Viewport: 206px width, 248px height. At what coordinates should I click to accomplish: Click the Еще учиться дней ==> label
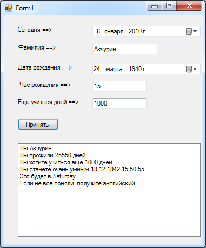(x=48, y=102)
